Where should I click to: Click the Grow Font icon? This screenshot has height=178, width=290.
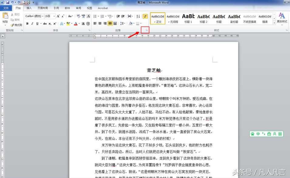pyautogui.click(x=58, y=16)
